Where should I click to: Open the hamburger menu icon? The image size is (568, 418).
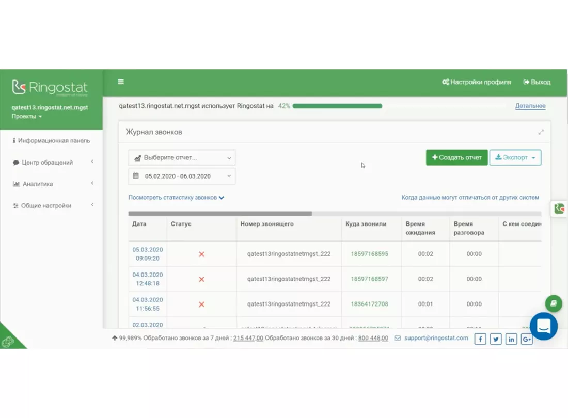pos(121,82)
